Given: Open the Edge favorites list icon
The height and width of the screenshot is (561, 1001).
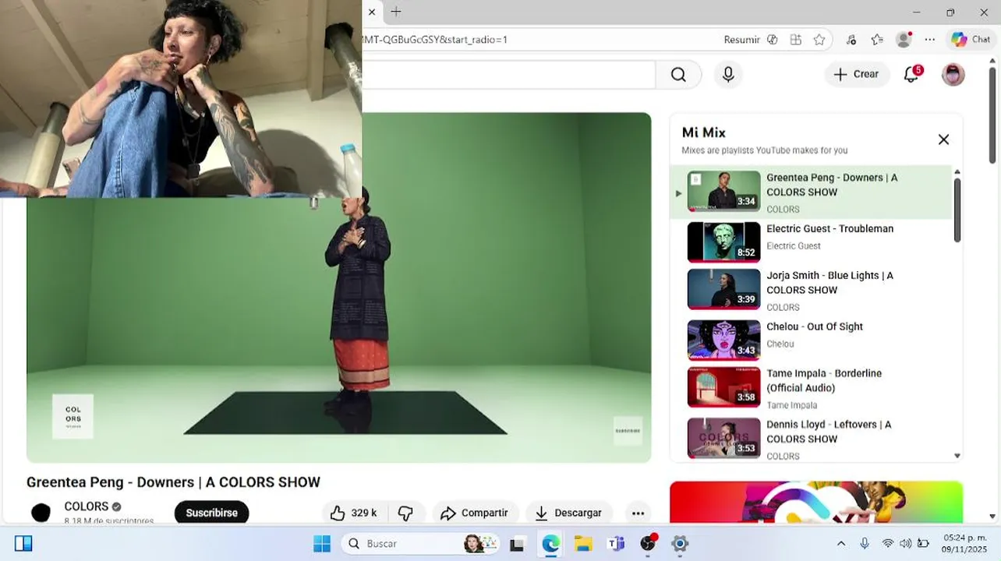Looking at the screenshot, I should [x=877, y=40].
